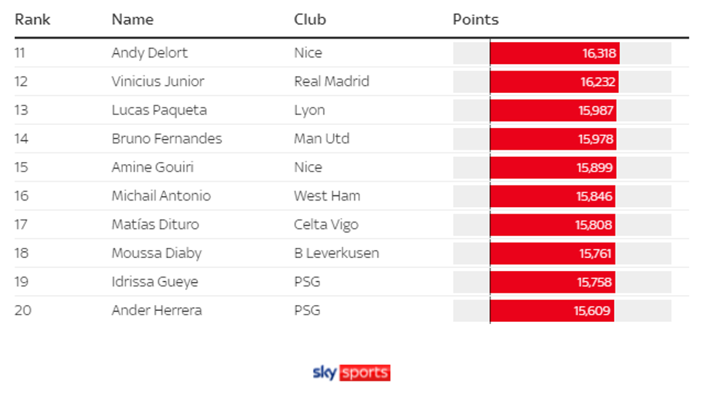Select Amine Gouiri's name
The image size is (713, 396).
pyautogui.click(x=154, y=167)
